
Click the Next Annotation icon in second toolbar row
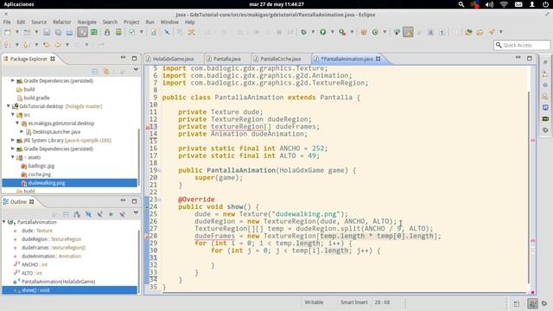7,45
